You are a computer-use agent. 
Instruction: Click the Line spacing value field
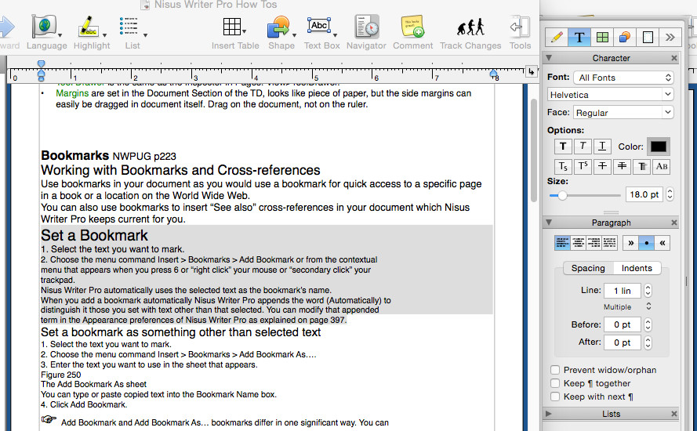pyautogui.click(x=622, y=291)
